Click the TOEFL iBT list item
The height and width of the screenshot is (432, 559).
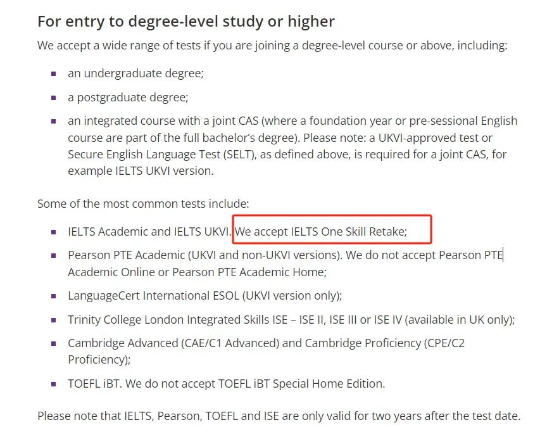point(226,383)
